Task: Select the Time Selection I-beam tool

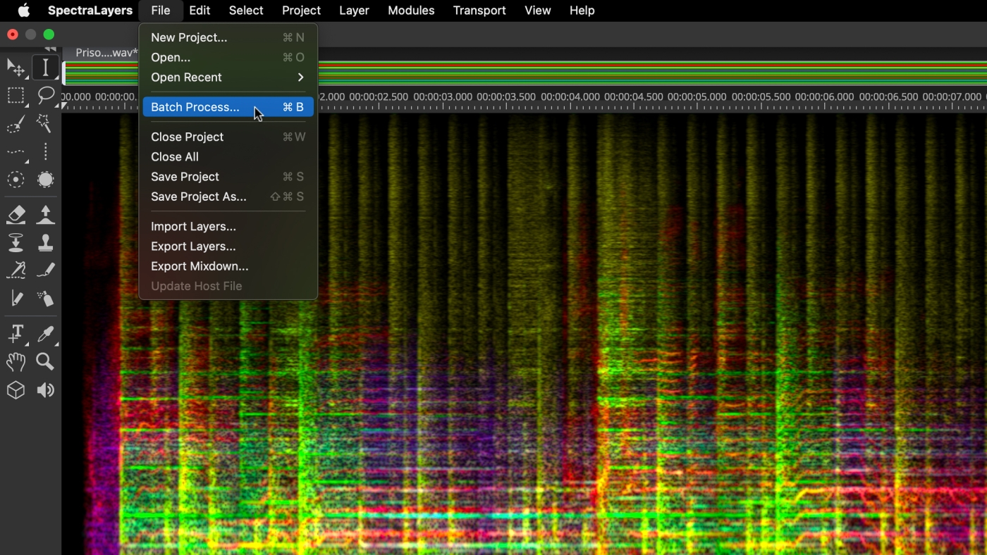Action: click(x=45, y=68)
